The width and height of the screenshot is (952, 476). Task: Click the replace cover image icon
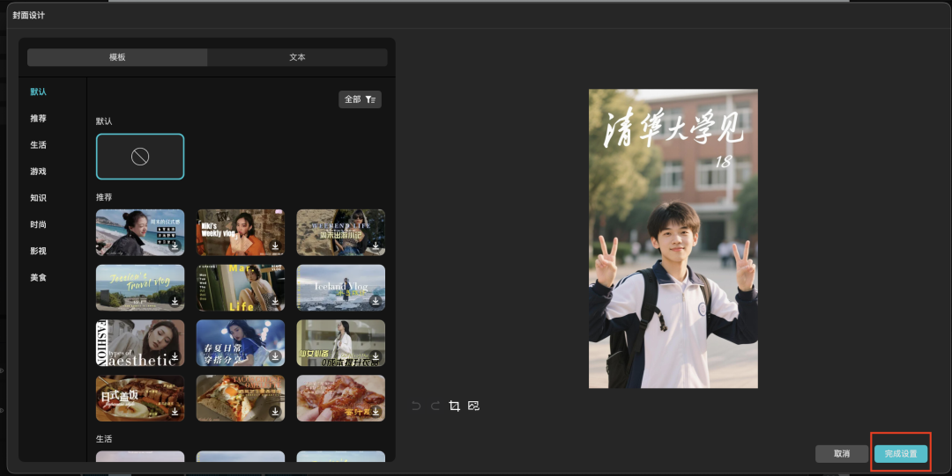pyautogui.click(x=473, y=406)
